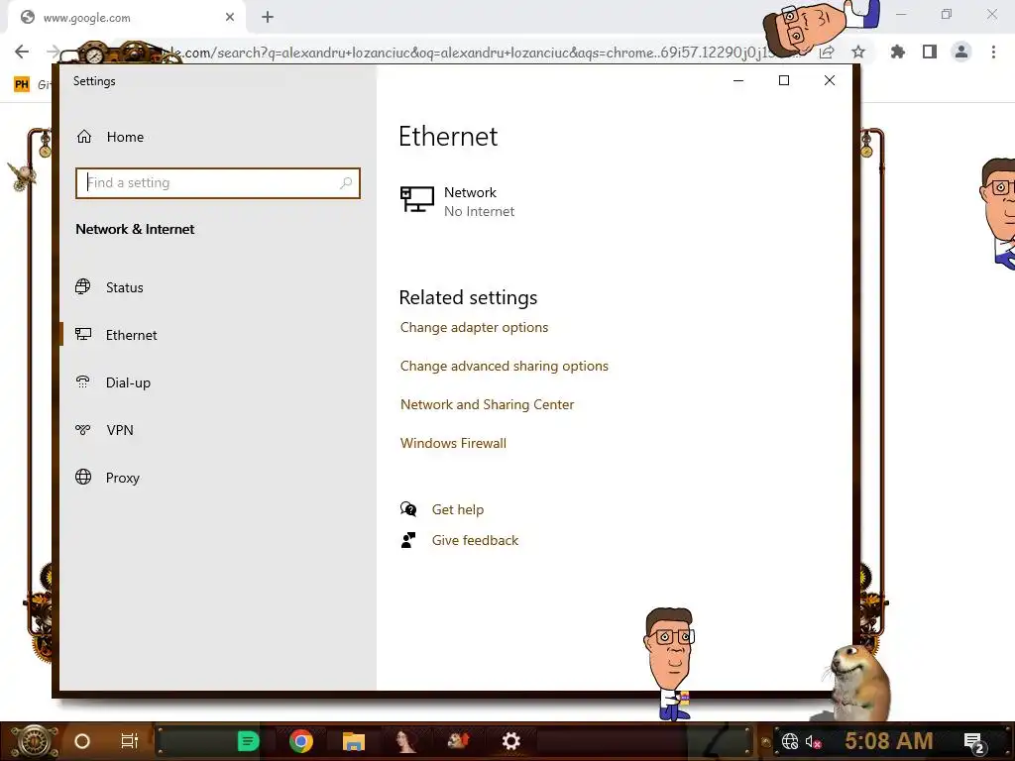Open the notification center icon
The height and width of the screenshot is (761, 1015).
tap(975, 743)
